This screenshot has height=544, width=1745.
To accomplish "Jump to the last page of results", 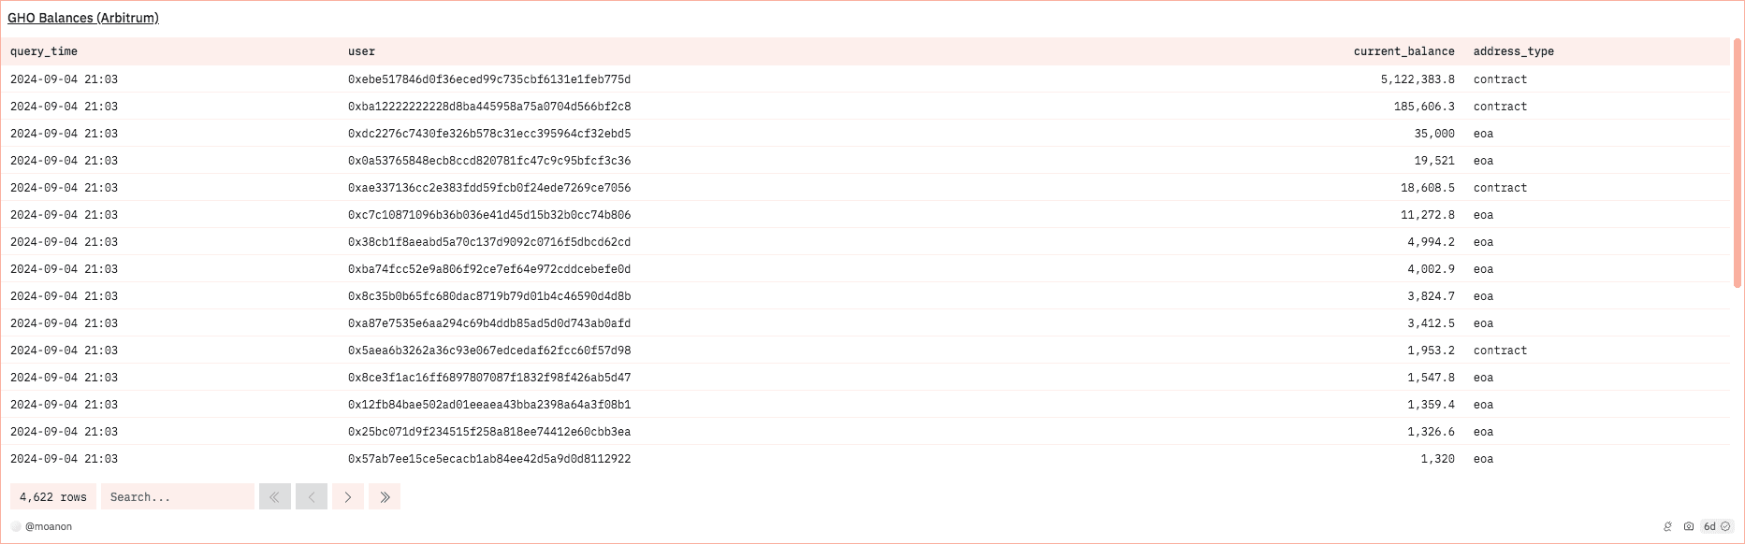I will point(385,497).
